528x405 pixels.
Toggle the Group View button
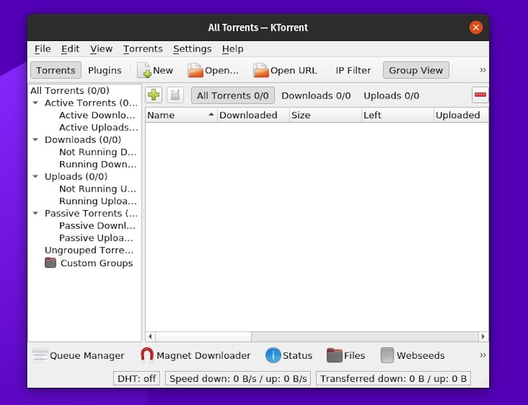click(416, 70)
